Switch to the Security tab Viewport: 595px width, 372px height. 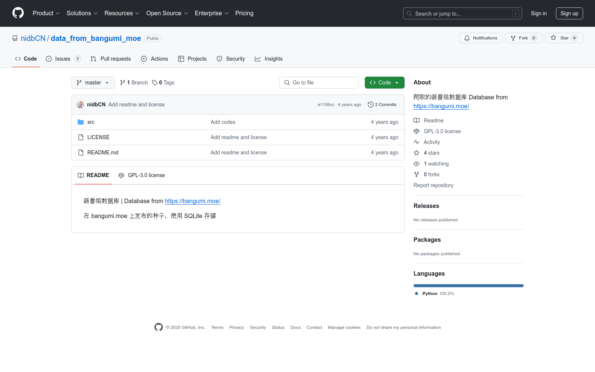[x=231, y=59]
